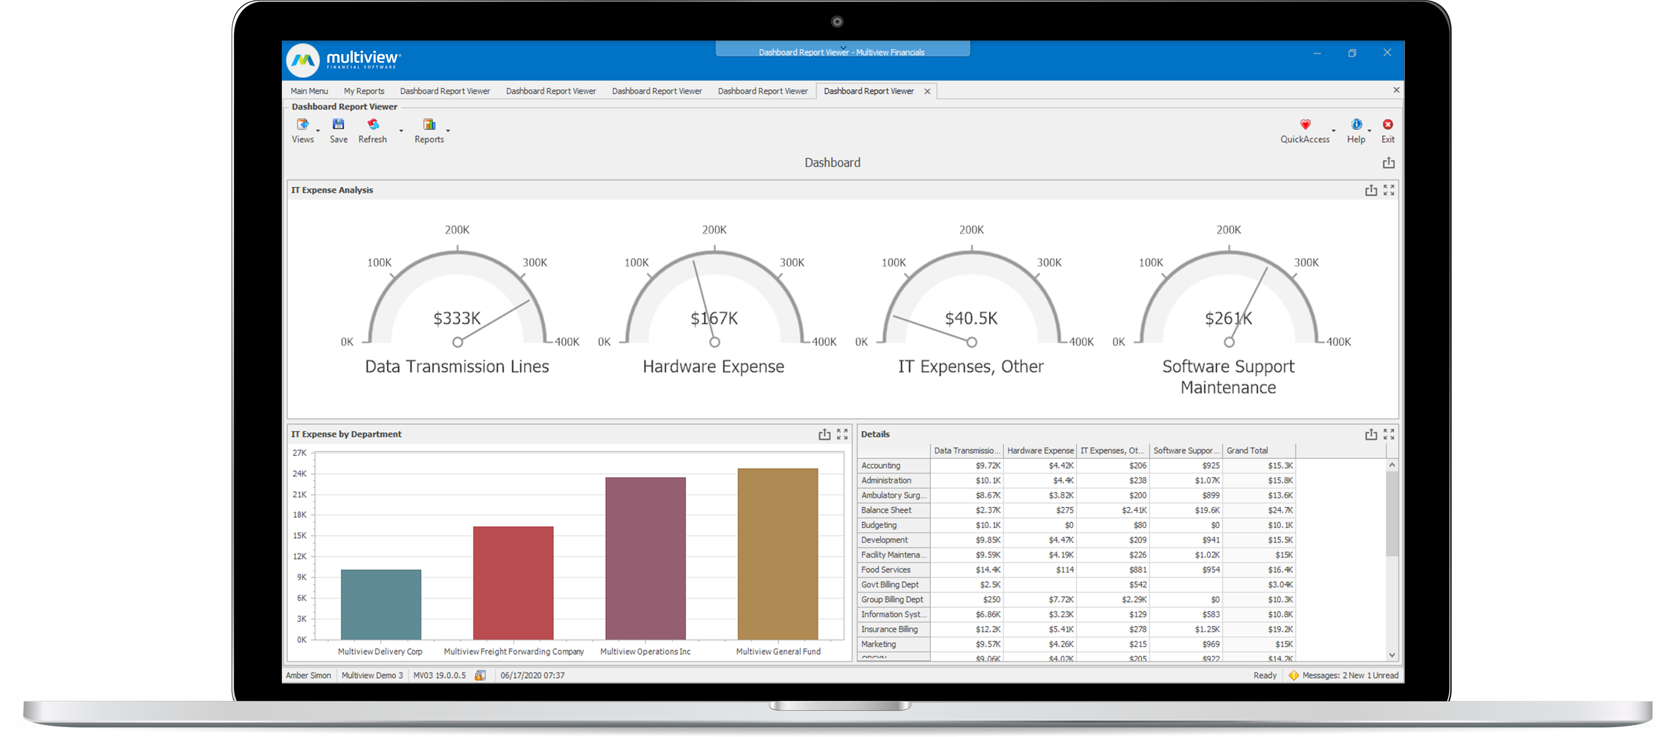Click the QuickAccess heart icon

point(1305,124)
